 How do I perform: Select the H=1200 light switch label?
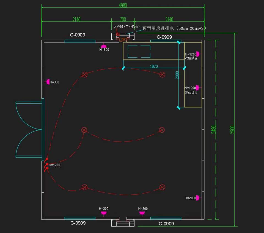point(54,165)
